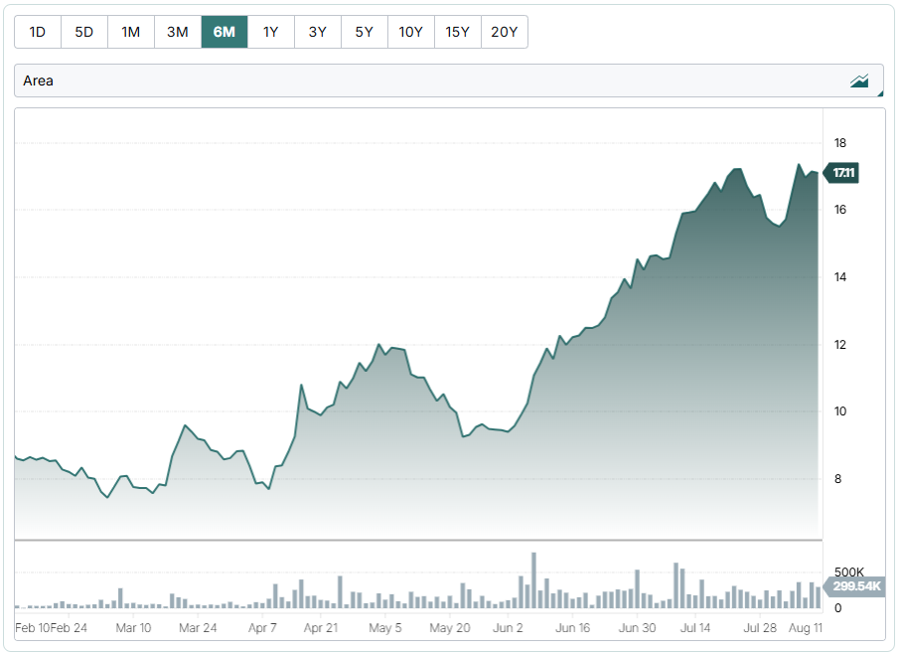Open the Area chart type dropdown

[x=448, y=81]
